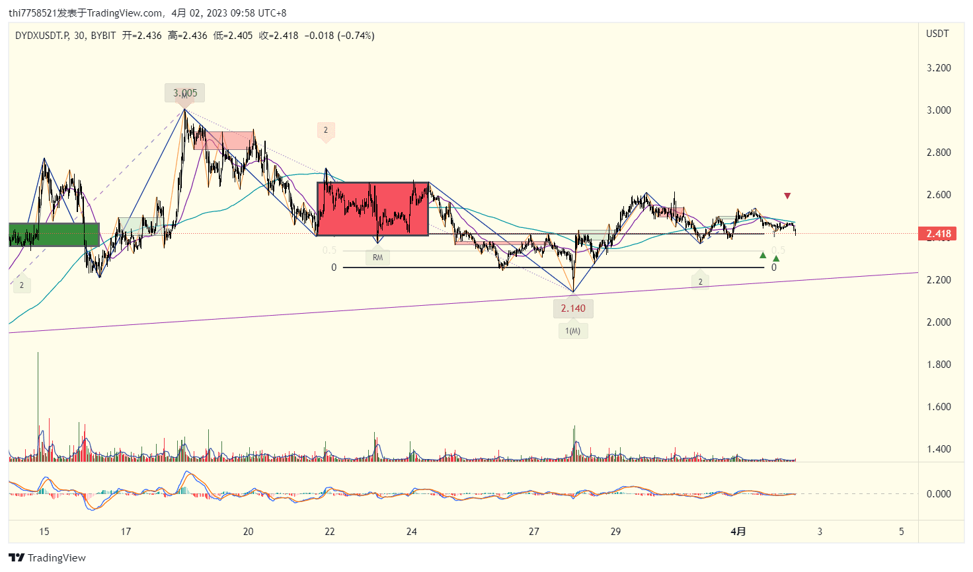The height and width of the screenshot is (572, 973).
Task: Click the DYDXUSDT.P, 30, BYBIT symbol title
Action: (65, 36)
